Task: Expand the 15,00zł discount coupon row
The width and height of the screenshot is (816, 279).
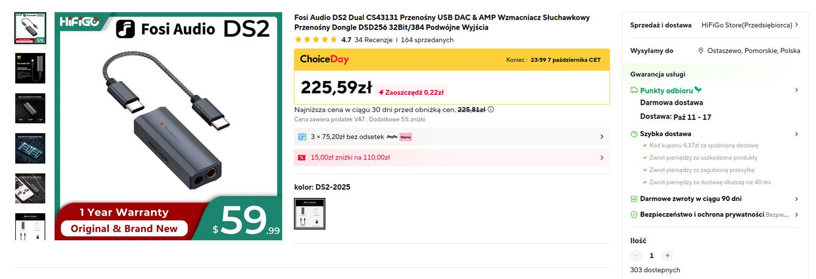Action: click(602, 158)
